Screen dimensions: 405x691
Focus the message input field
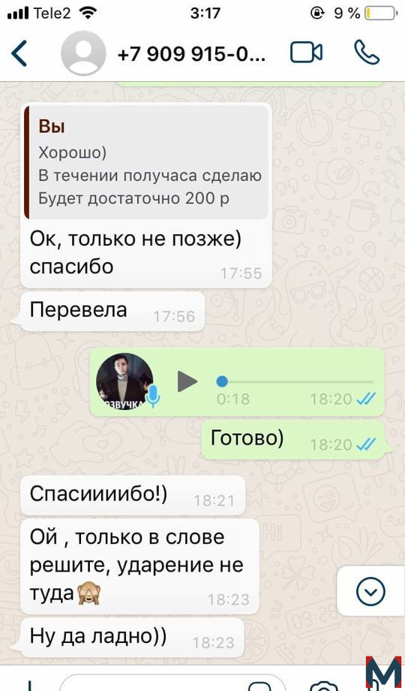click(x=172, y=684)
